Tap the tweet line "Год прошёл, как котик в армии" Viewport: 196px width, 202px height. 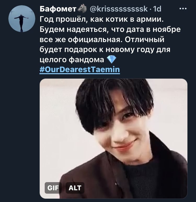[x=102, y=19]
